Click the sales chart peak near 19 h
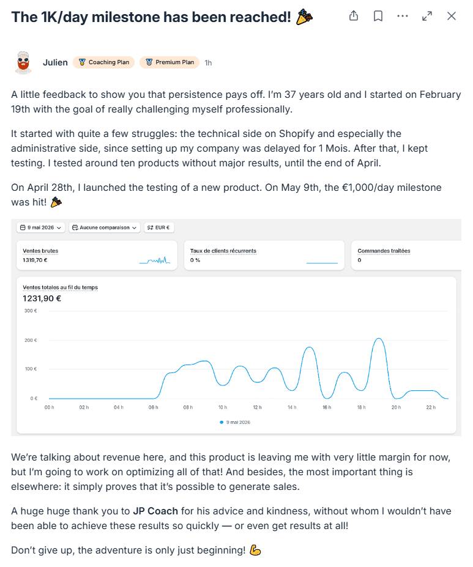This screenshot has height=567, width=473. click(379, 339)
